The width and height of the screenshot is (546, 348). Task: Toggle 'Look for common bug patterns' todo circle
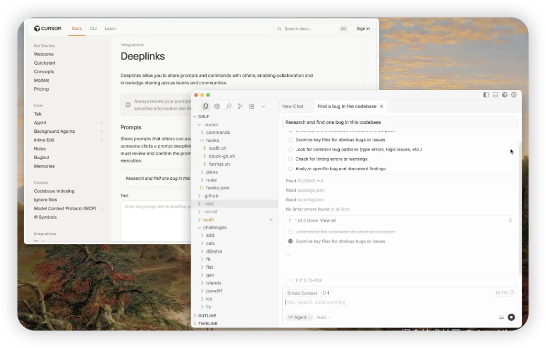tap(290, 150)
